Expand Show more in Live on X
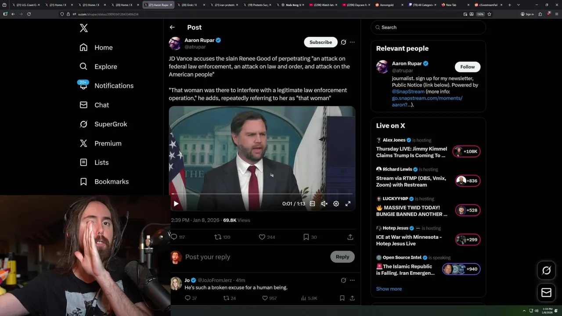Viewport: 562px width, 316px height. [389, 289]
